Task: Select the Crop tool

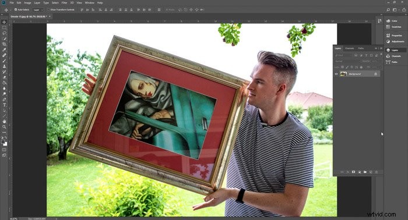Action: [4, 44]
